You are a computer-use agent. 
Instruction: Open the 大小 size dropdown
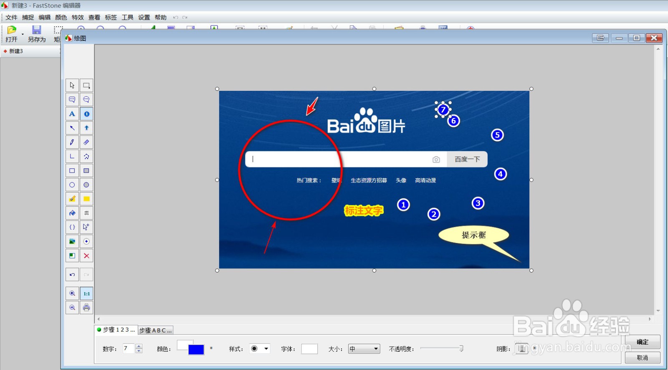pyautogui.click(x=364, y=349)
